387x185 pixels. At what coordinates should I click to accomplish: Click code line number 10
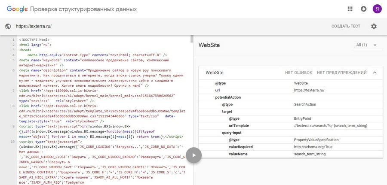tap(12, 142)
